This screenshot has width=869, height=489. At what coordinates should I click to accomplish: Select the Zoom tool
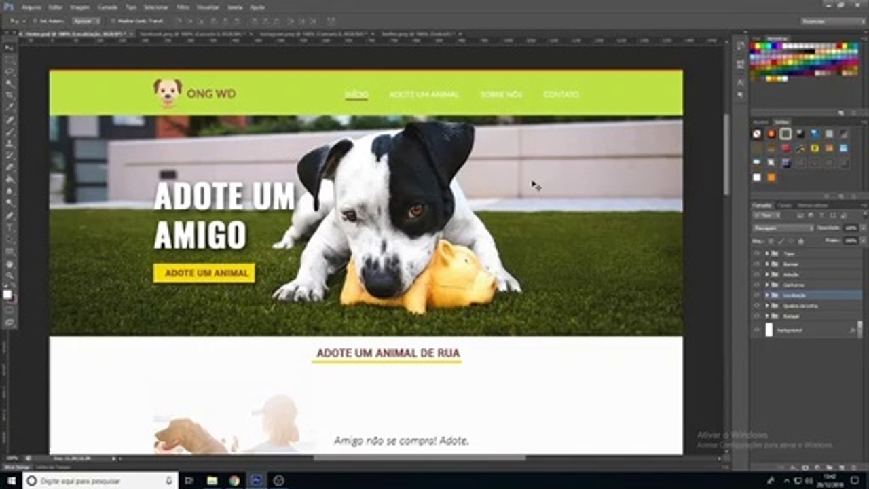pos(10,275)
